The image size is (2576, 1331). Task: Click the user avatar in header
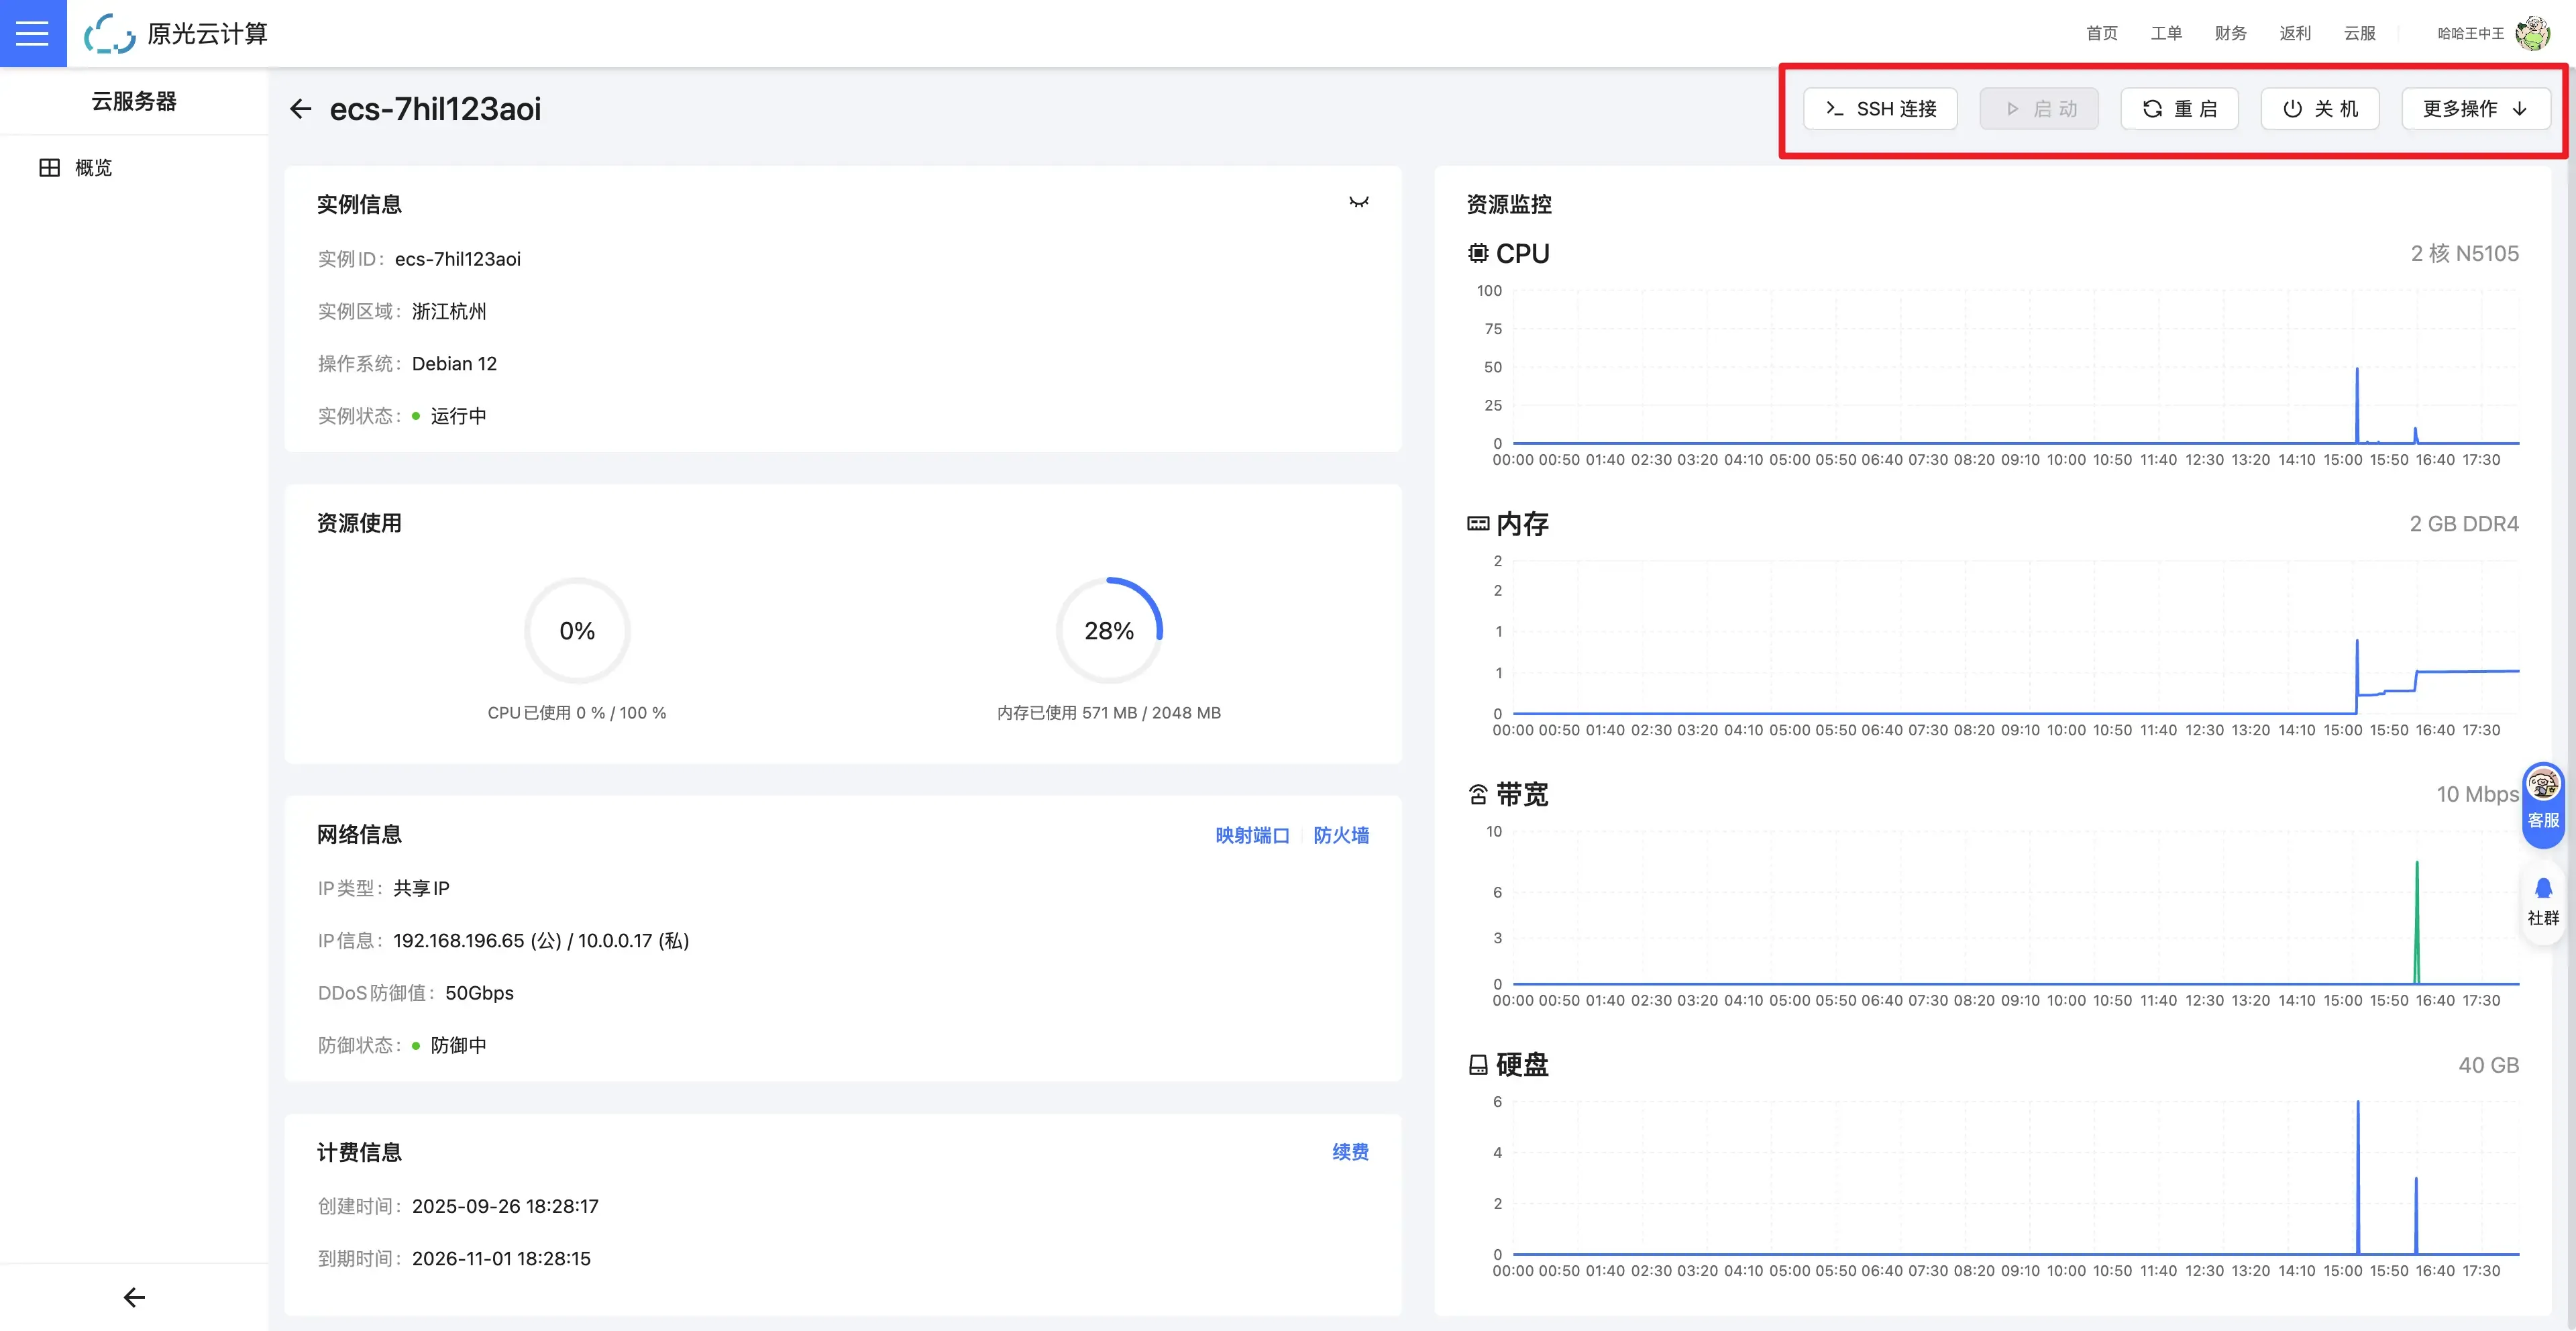coord(2533,33)
